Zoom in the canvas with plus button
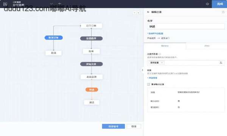Image resolution: width=227 pixels, height=136 pixels. tap(138, 13)
